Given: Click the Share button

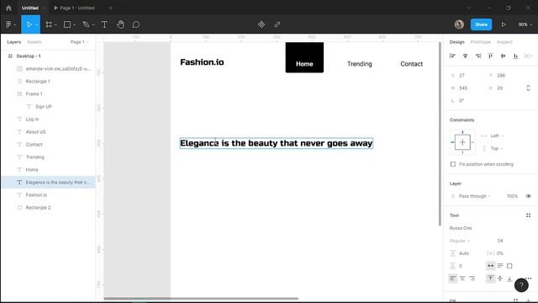Looking at the screenshot, I should [481, 24].
